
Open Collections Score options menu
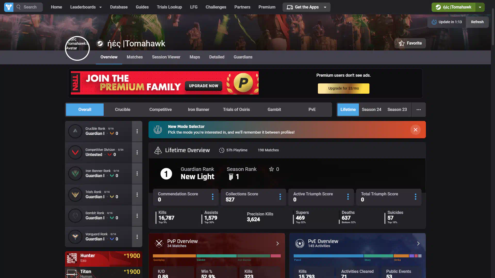click(x=280, y=197)
